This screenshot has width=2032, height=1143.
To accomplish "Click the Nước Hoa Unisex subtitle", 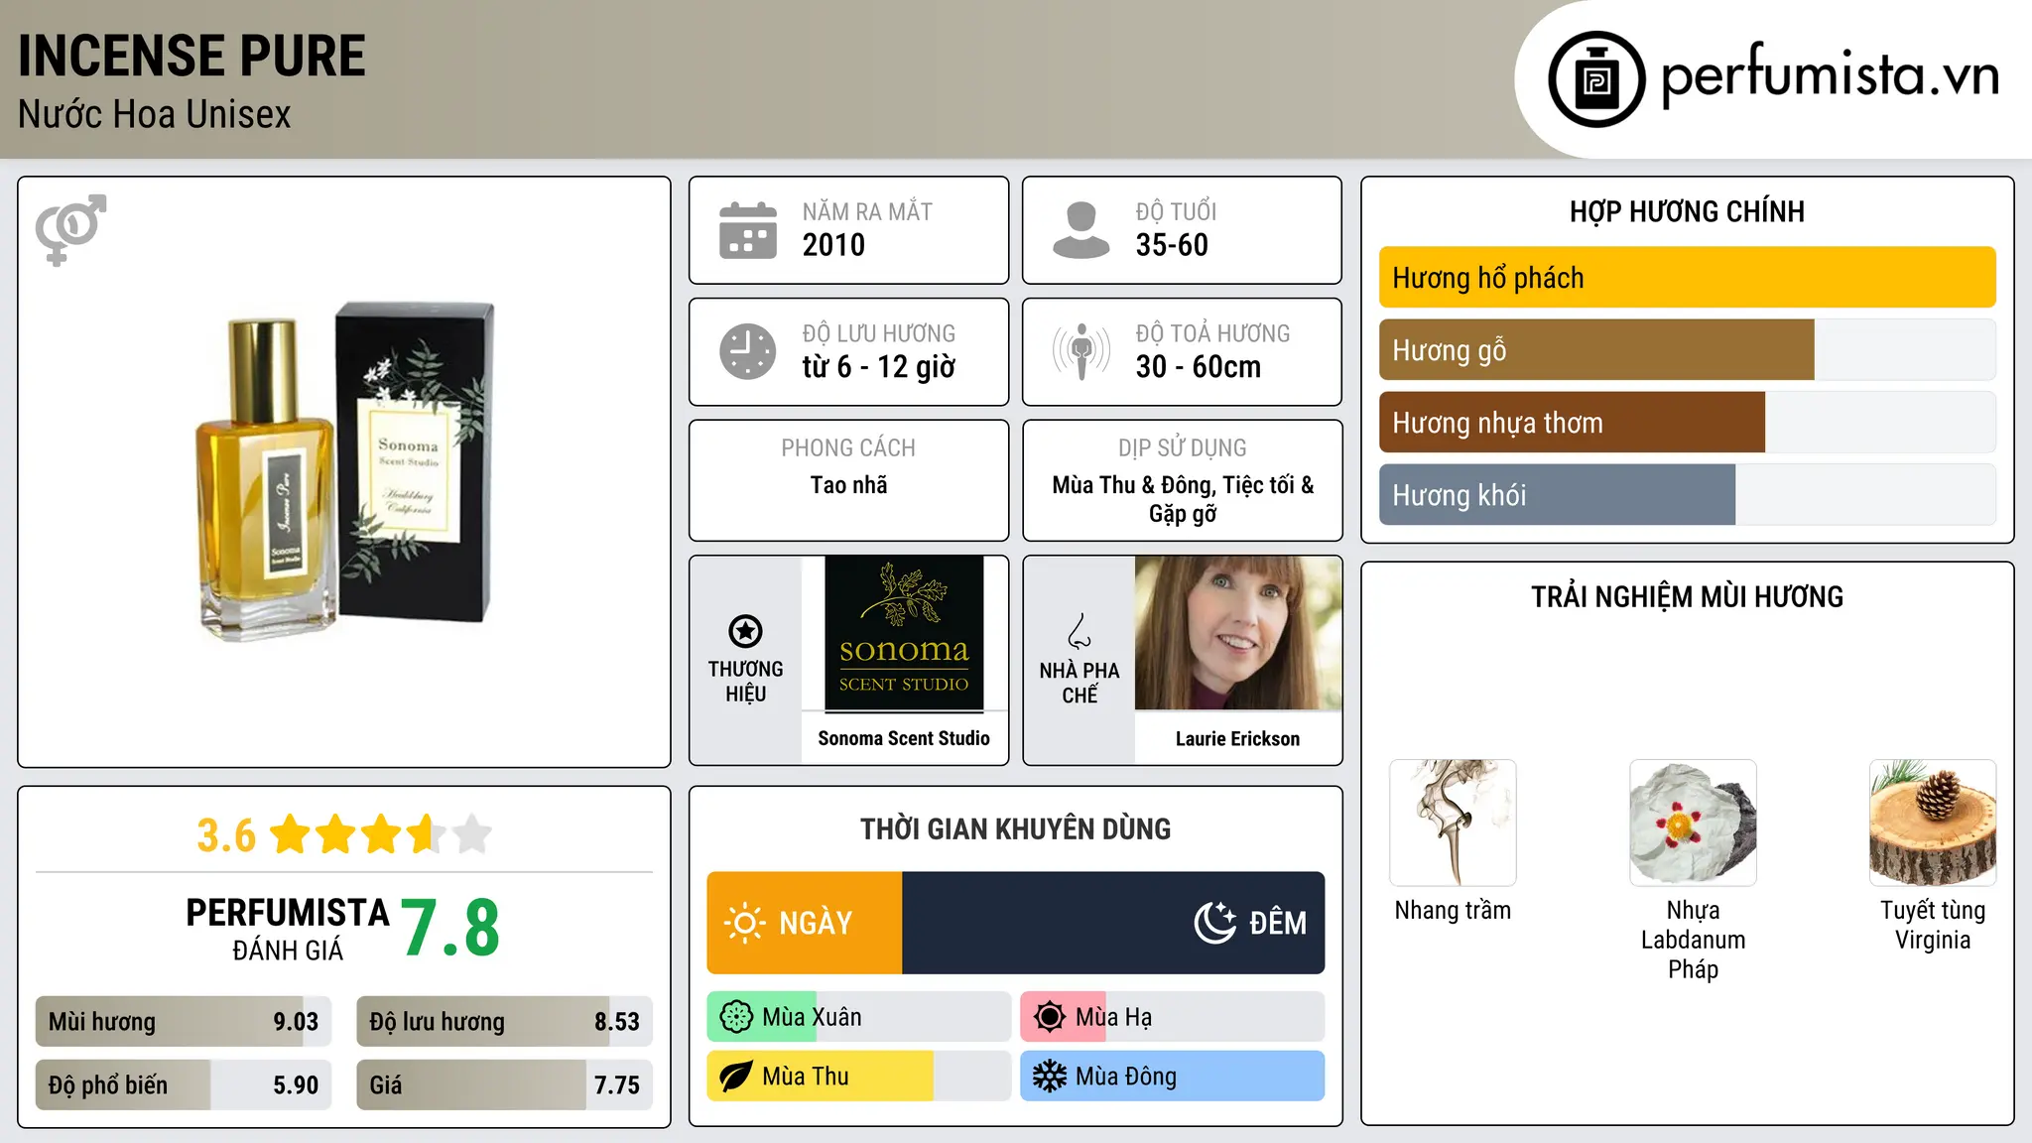I will (x=154, y=114).
